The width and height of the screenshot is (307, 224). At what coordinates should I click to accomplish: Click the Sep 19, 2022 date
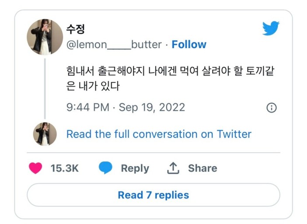[152, 108]
